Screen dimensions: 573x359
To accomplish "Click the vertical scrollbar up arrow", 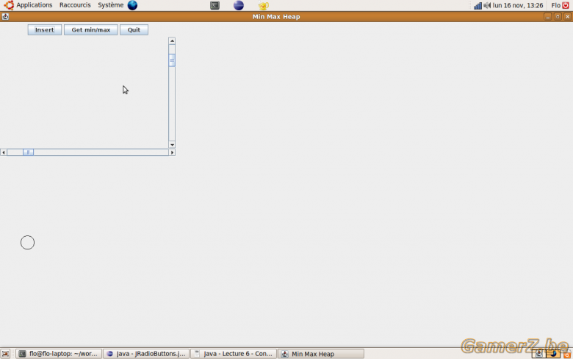I will 172,40.
